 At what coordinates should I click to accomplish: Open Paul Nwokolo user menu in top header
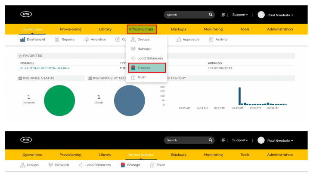pos(280,15)
